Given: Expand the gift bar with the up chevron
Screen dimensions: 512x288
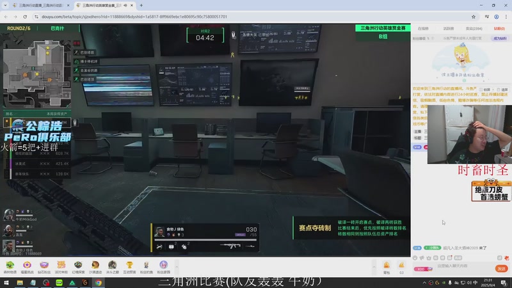Looking at the screenshot, I should (x=177, y=267).
